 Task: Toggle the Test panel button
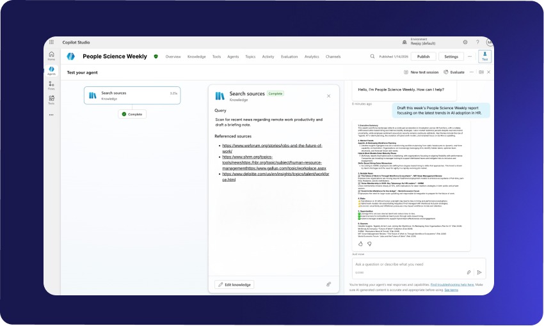(485, 56)
